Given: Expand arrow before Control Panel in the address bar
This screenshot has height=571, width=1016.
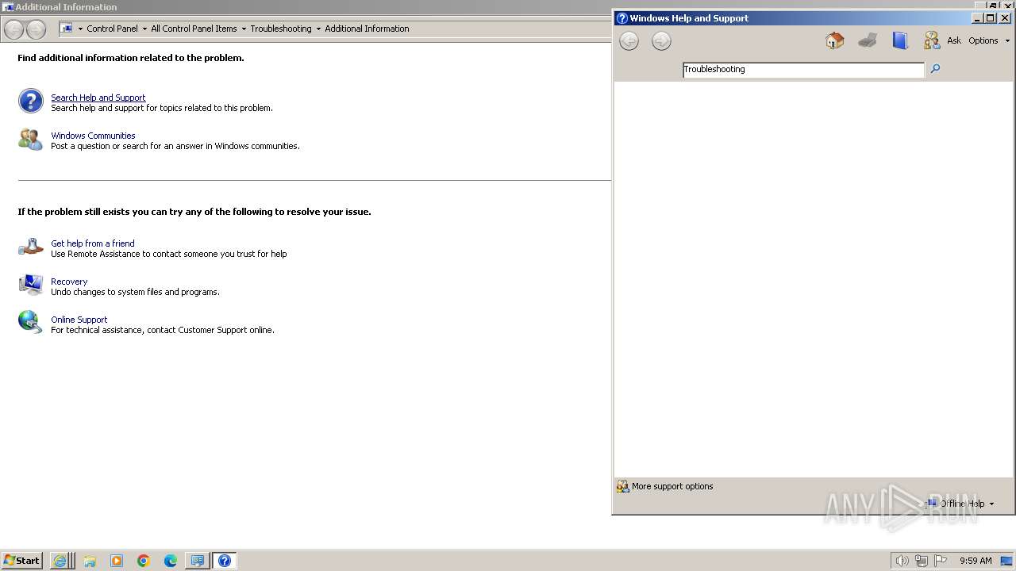Looking at the screenshot, I should pos(80,29).
